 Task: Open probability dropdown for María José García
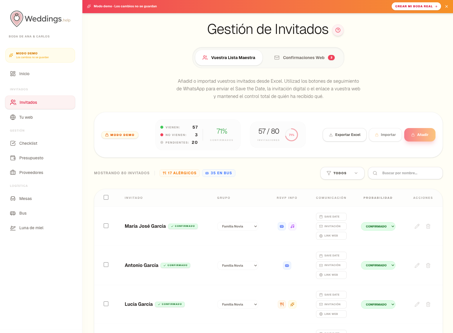[378, 226]
